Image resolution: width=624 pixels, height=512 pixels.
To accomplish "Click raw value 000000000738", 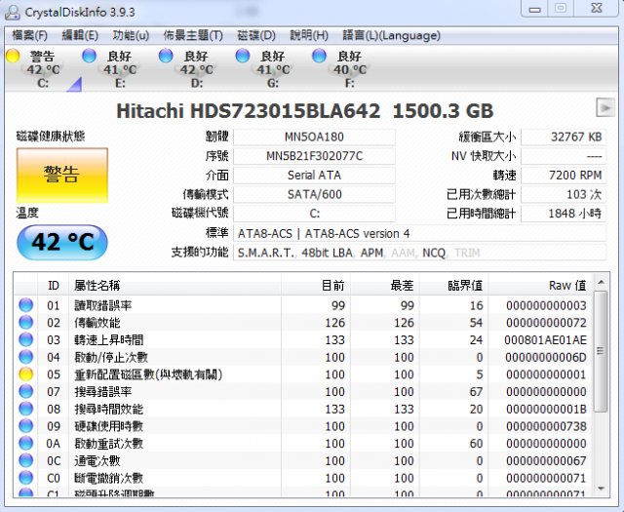I will [x=546, y=426].
